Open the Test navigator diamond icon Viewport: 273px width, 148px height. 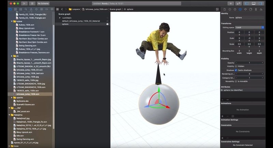[x=36, y=9]
